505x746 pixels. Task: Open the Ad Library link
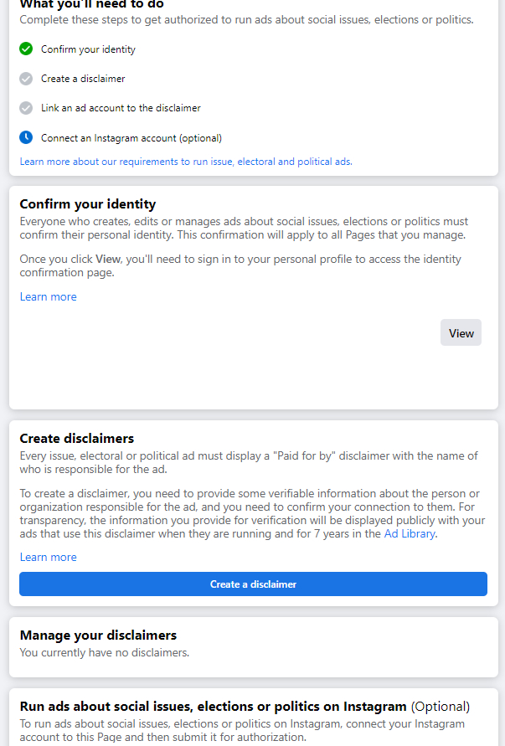[410, 534]
